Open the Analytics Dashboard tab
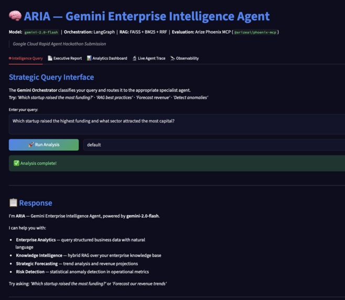345x300 pixels. [107, 58]
